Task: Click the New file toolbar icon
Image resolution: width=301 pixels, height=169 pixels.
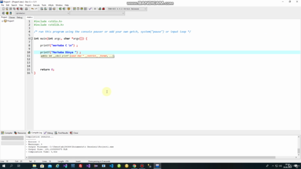Action: coord(3,9)
